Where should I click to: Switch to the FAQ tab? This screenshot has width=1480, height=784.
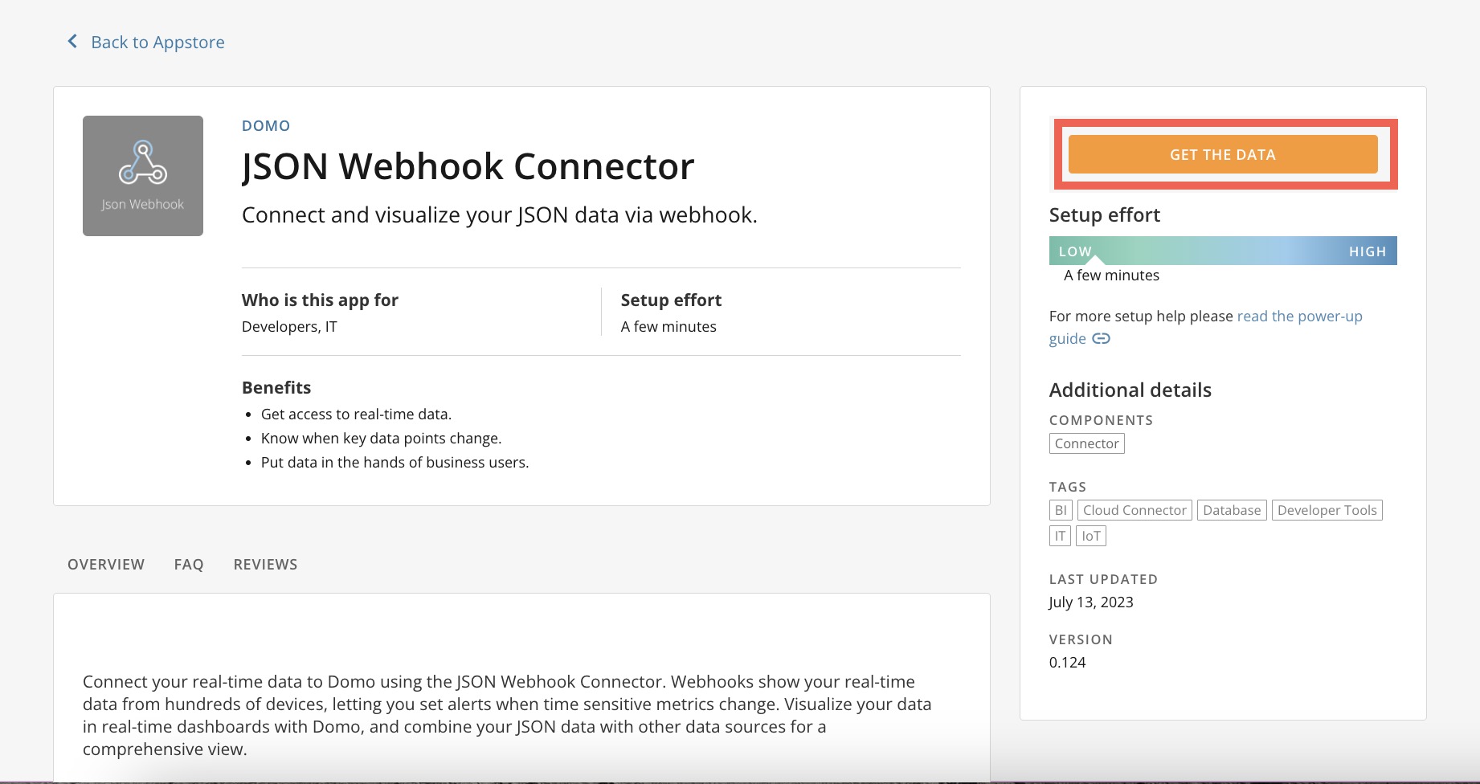click(189, 564)
